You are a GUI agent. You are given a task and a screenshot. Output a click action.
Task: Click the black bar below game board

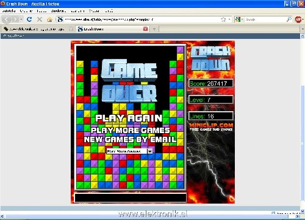(131, 198)
